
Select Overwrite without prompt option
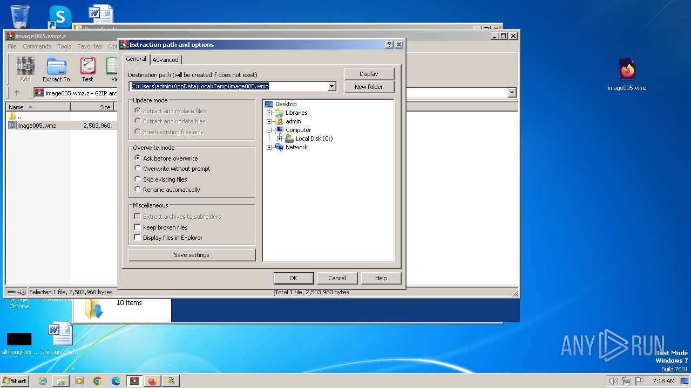coord(172,169)
